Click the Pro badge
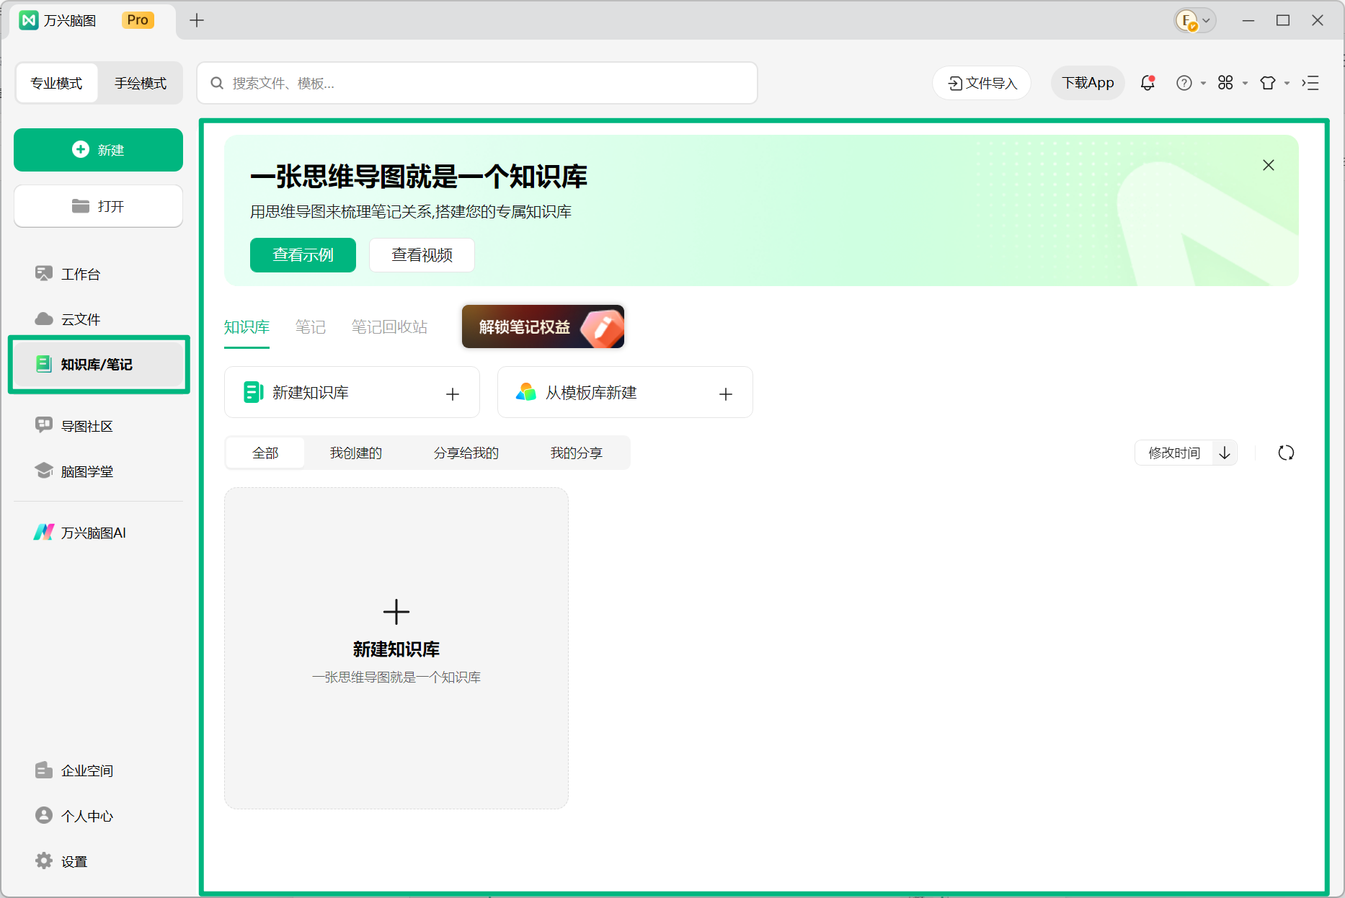 [138, 20]
